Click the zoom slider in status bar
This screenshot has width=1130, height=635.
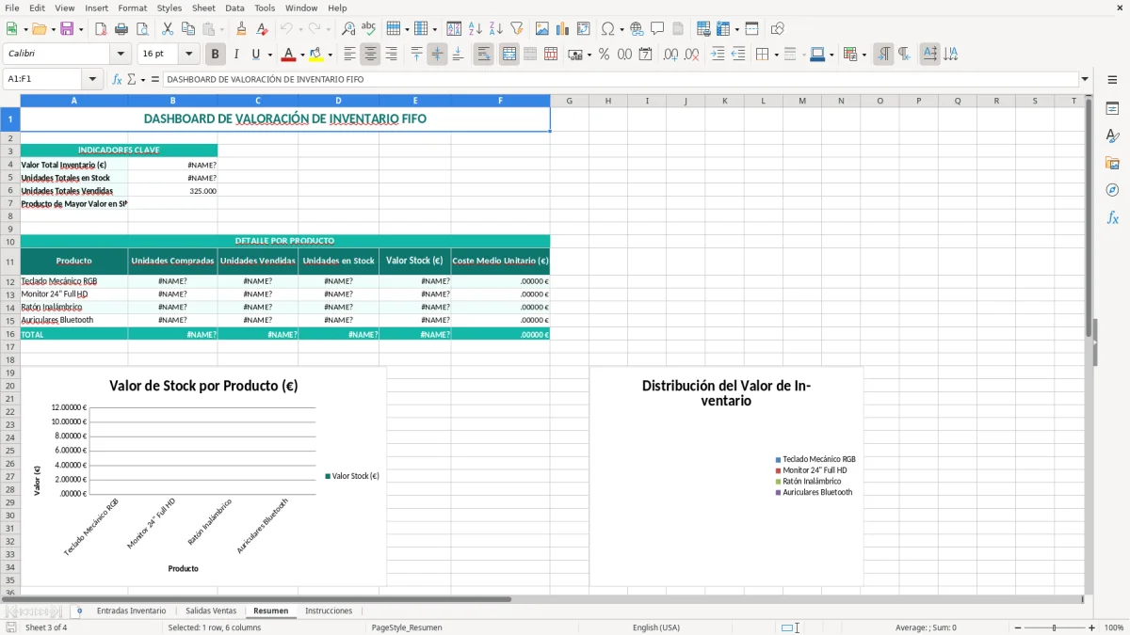tap(1054, 627)
